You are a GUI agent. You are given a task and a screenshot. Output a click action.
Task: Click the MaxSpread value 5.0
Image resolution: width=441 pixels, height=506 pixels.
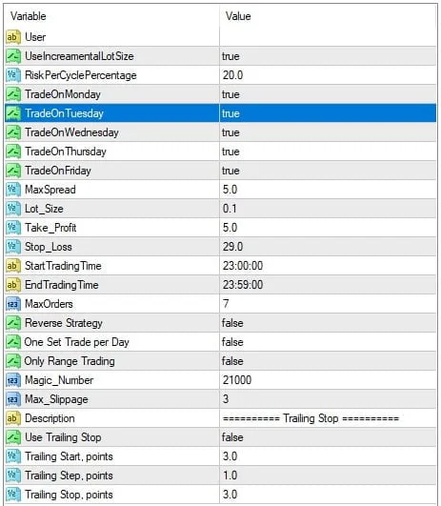(x=230, y=190)
